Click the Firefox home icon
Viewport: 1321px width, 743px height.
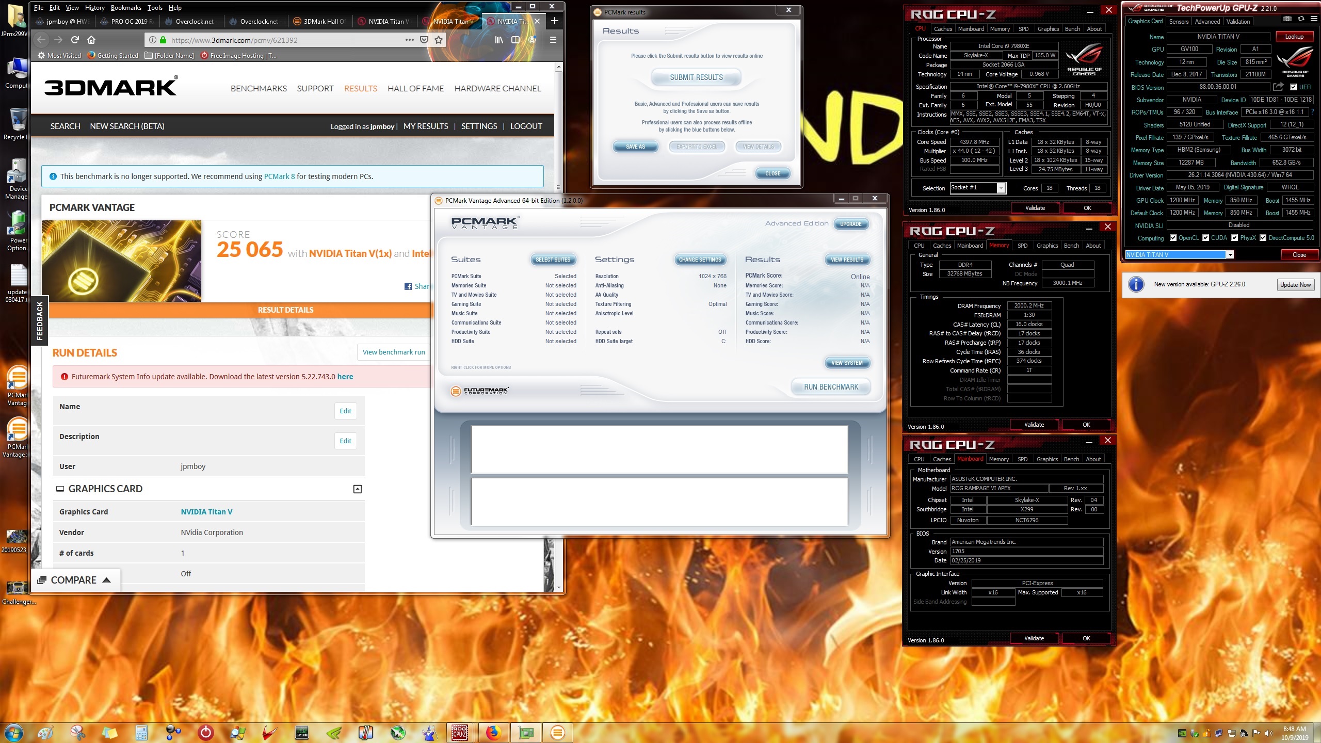pos(91,40)
